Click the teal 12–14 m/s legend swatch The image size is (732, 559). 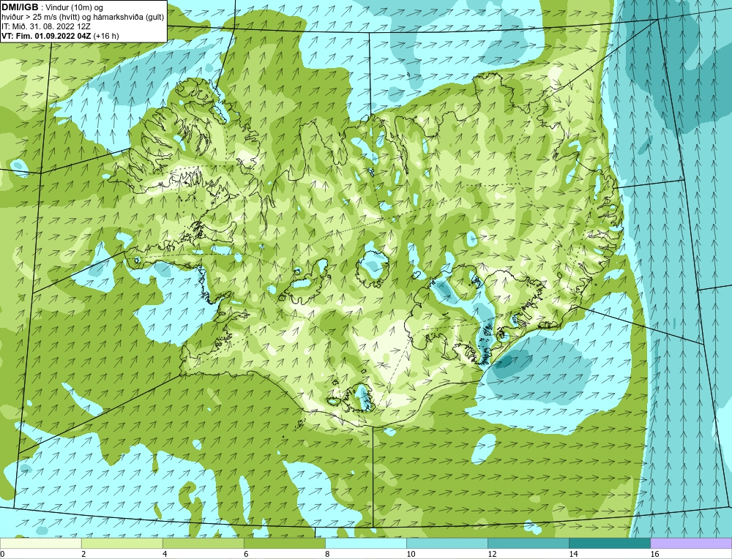[528, 543]
